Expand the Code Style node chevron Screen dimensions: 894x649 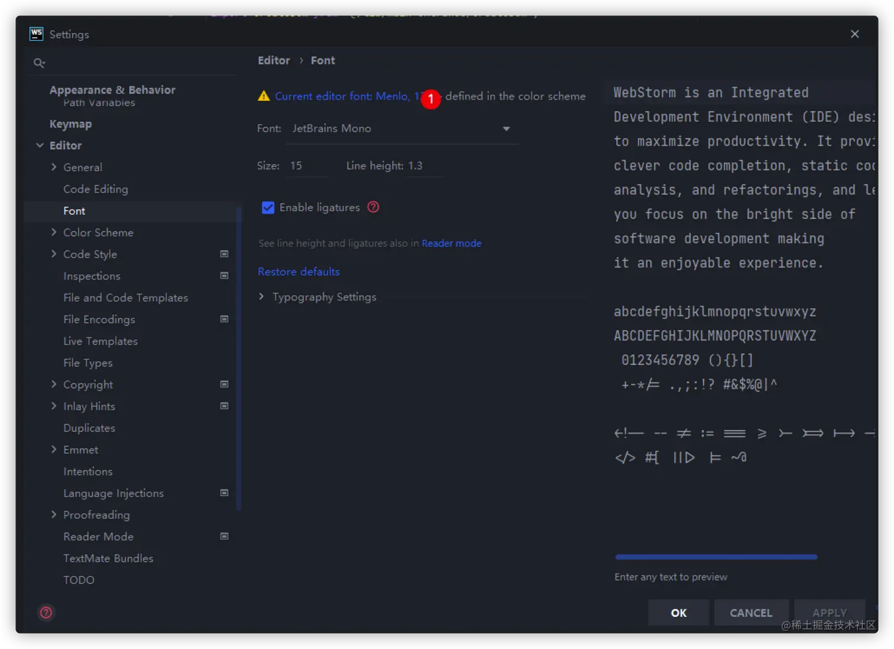coord(54,254)
